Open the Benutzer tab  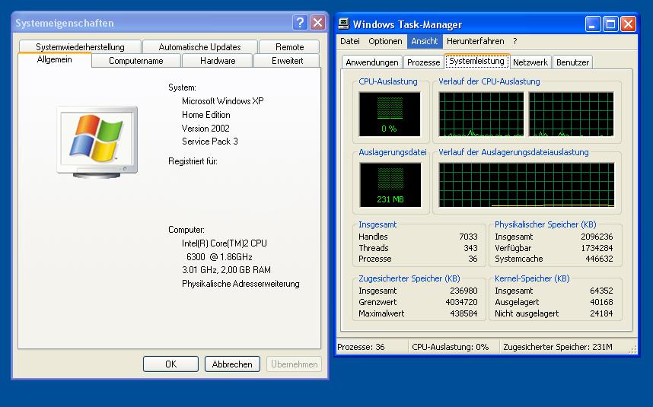(x=572, y=62)
